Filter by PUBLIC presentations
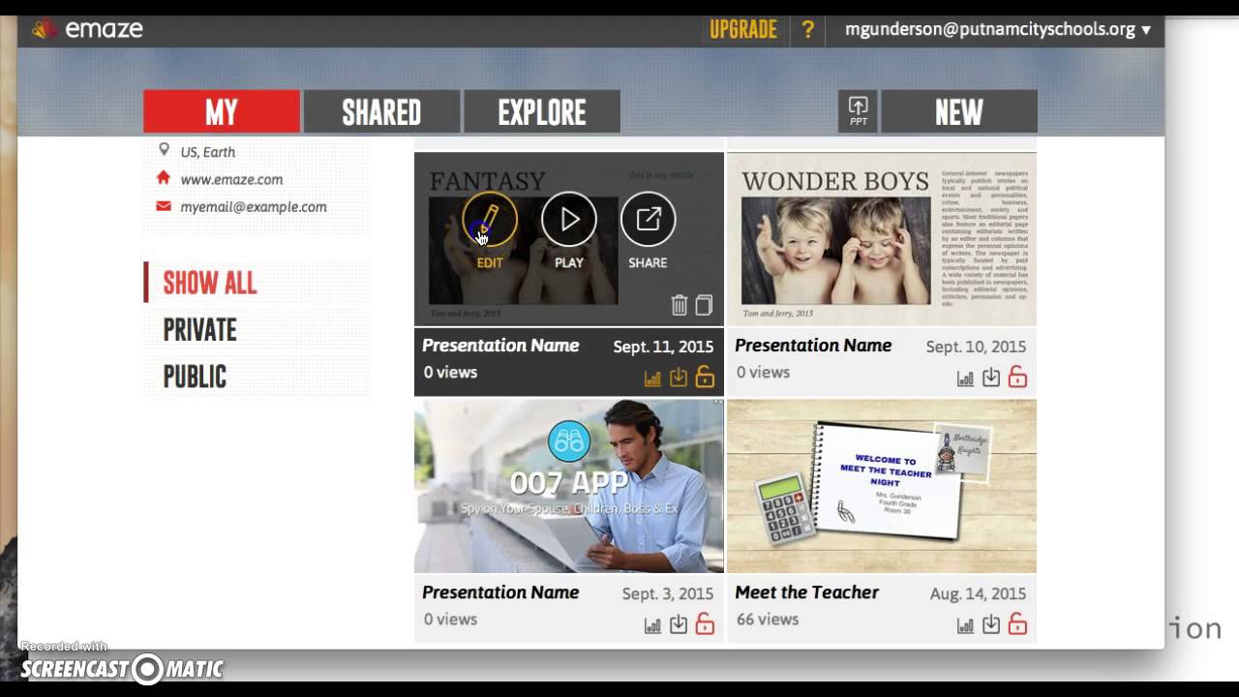1239x697 pixels. pyautogui.click(x=195, y=377)
